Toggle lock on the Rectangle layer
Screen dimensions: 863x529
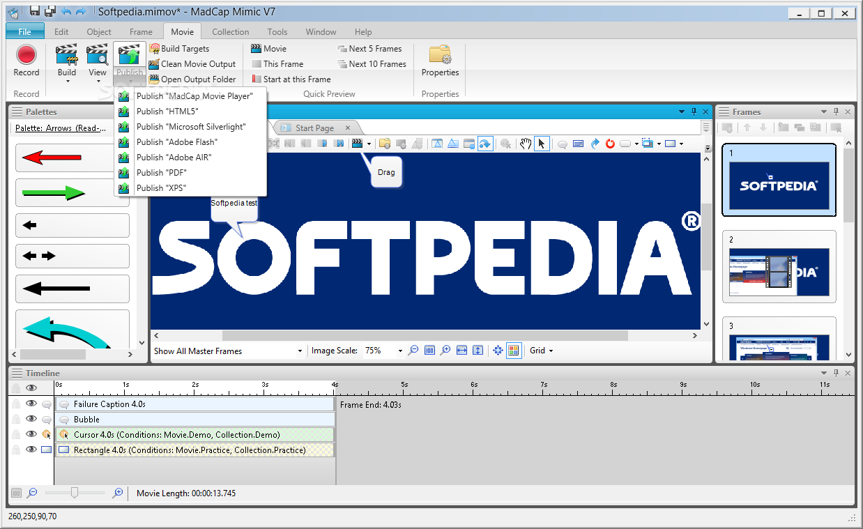point(16,450)
